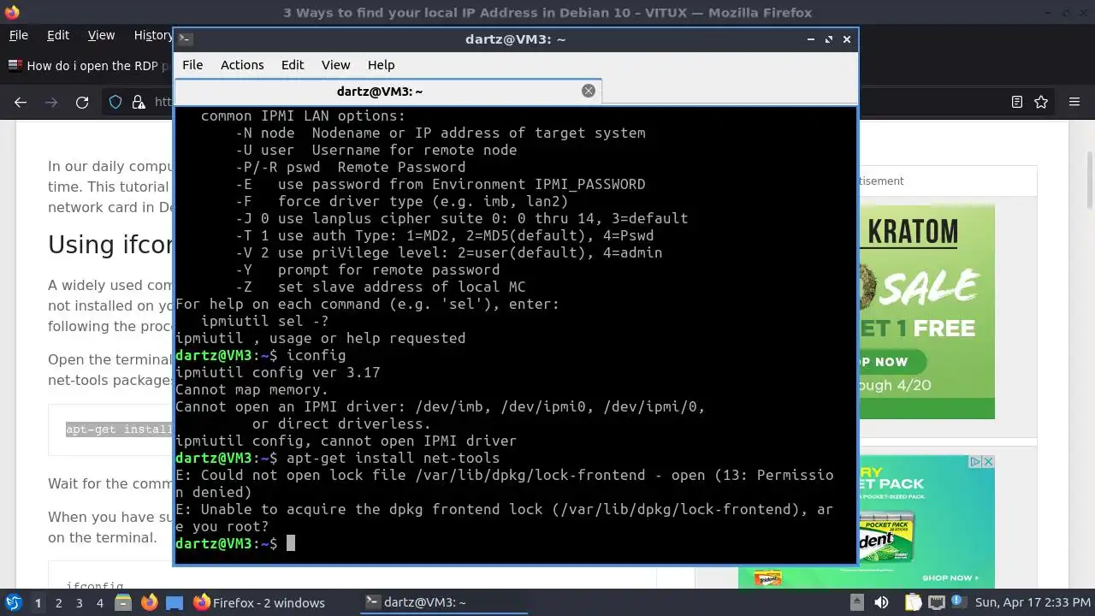Open the clipboard notes tray icon
1095x616 pixels.
point(913,602)
